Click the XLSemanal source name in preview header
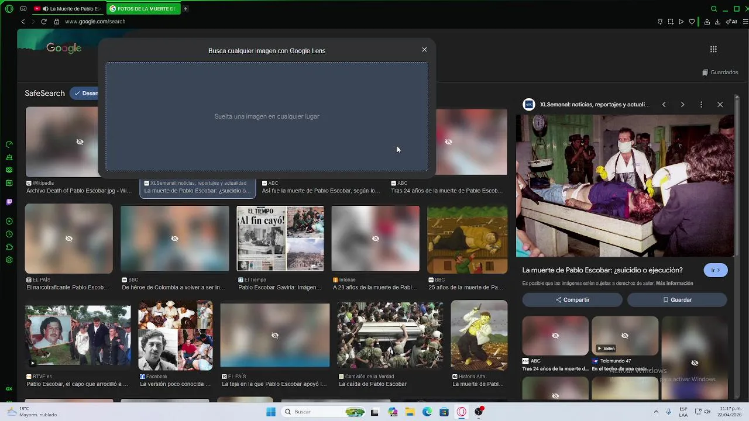 (595, 105)
